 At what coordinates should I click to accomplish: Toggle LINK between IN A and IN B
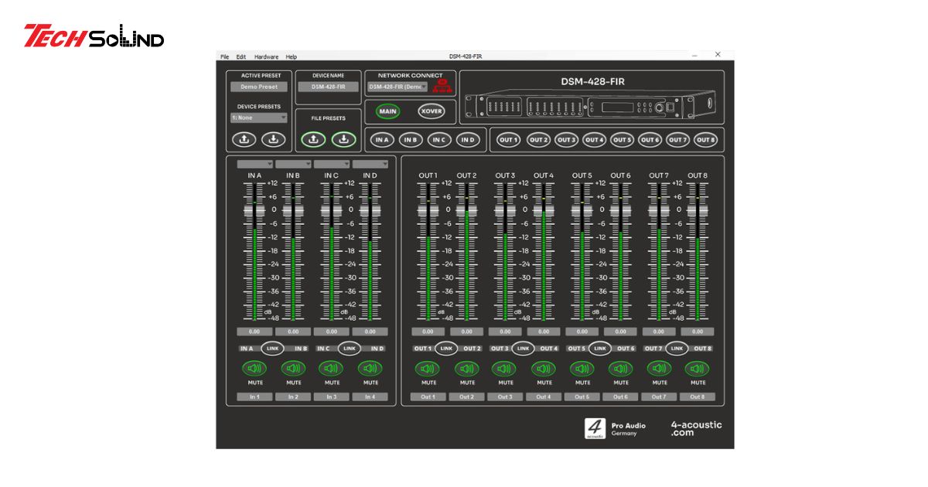click(x=272, y=348)
